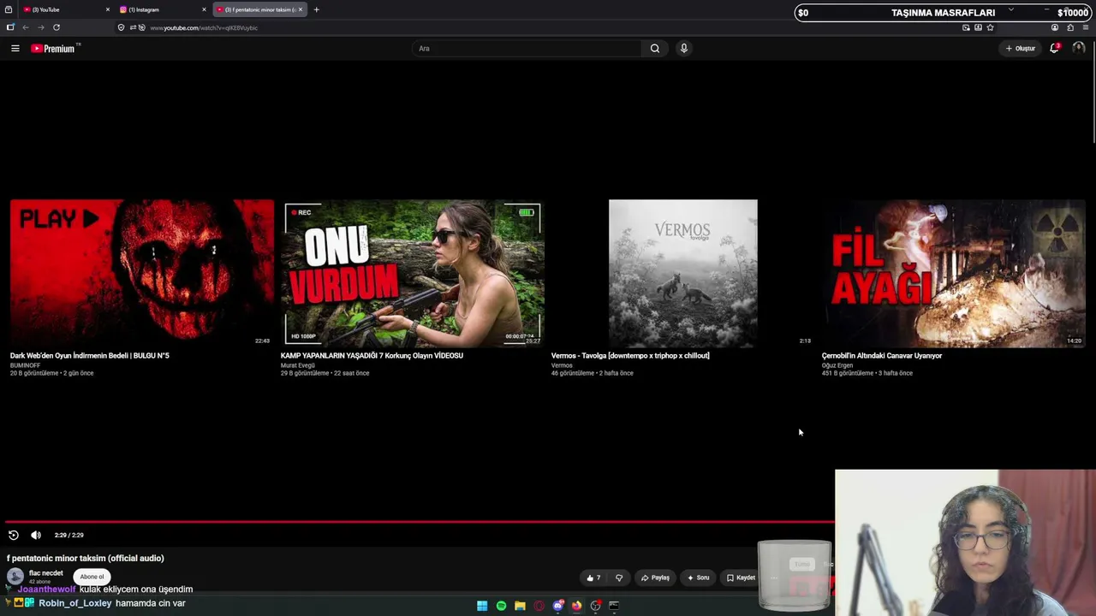Screen dimensions: 1096x616
Task: Reload the current page
Action: pyautogui.click(x=57, y=27)
